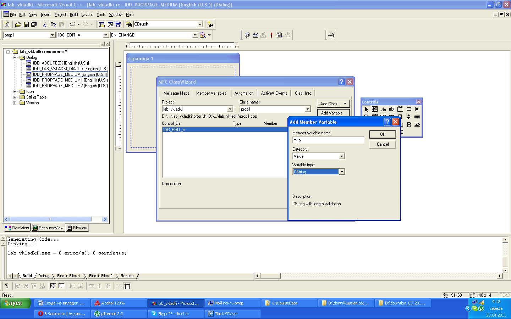
Task: Select the Animate filmstrip control in palette
Action: click(409, 125)
